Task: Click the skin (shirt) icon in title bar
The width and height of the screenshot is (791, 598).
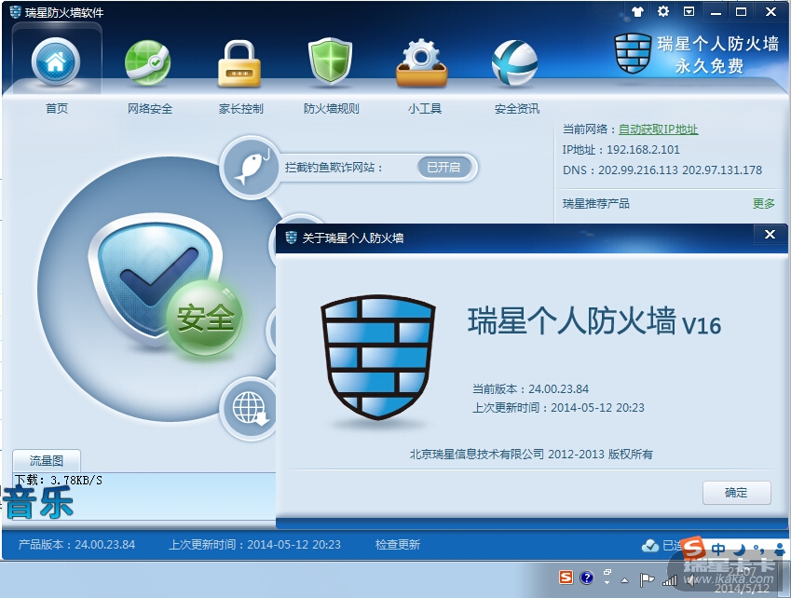Action: (637, 11)
